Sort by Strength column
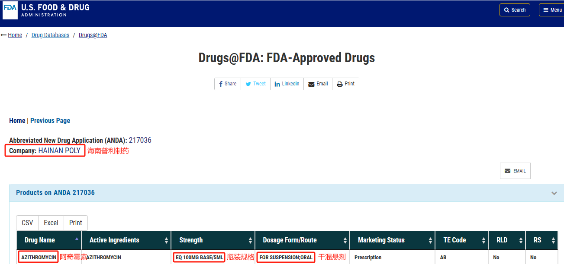This screenshot has height=264, width=564. tap(213, 240)
